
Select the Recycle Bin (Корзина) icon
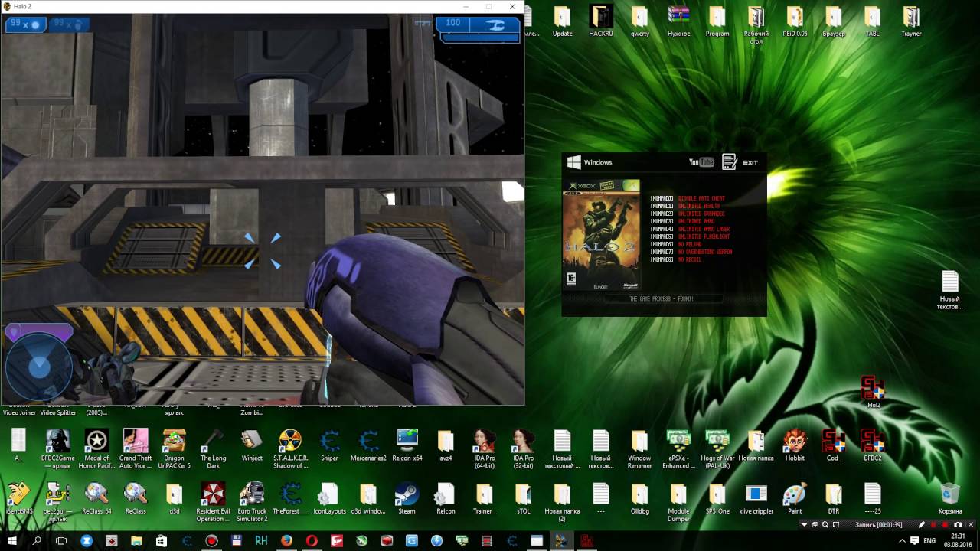click(x=950, y=499)
